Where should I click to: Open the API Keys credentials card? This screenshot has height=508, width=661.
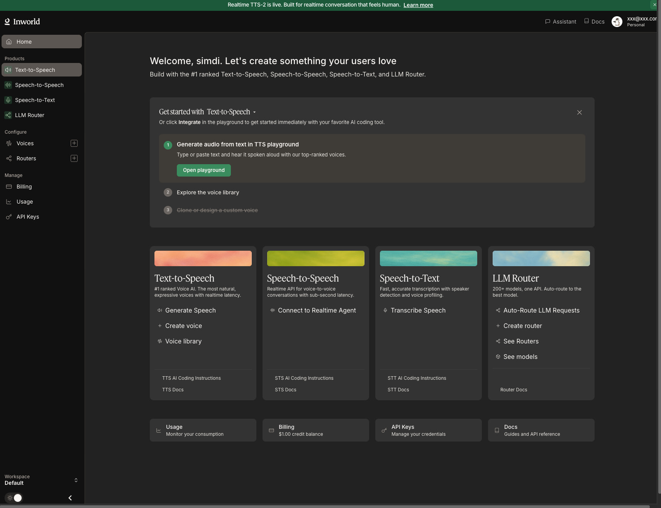coord(429,430)
